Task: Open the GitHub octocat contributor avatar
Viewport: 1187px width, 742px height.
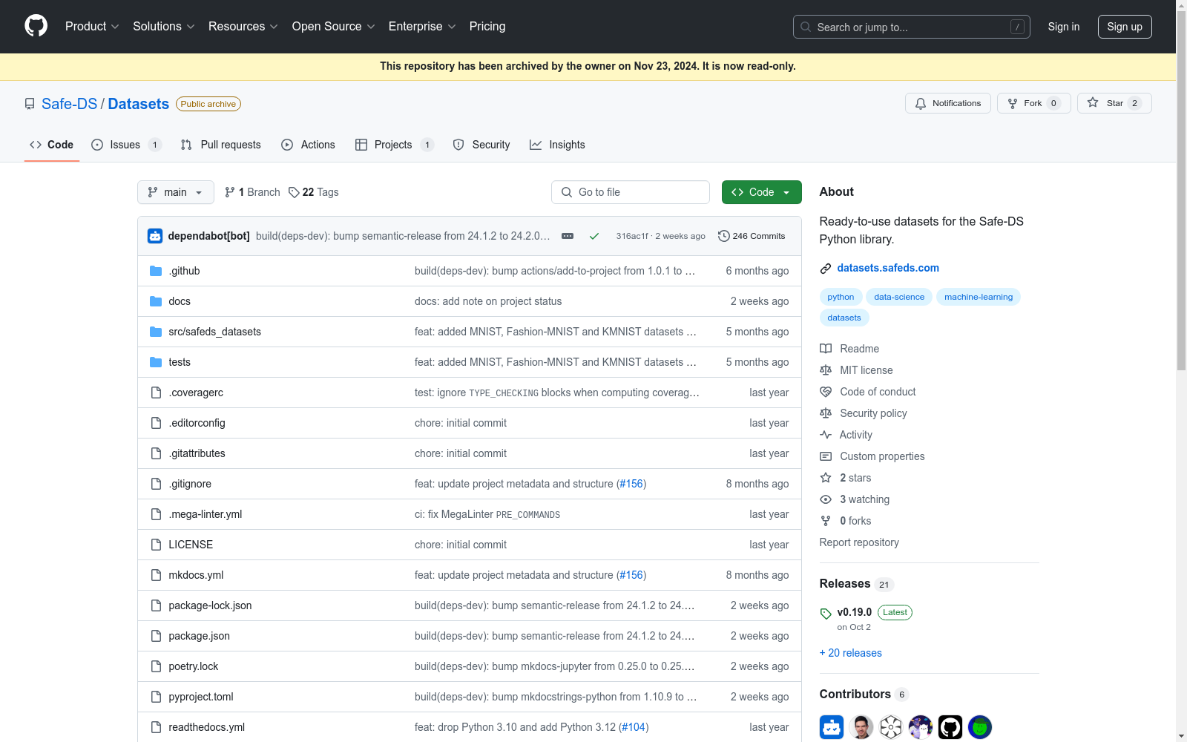Action: tap(950, 727)
